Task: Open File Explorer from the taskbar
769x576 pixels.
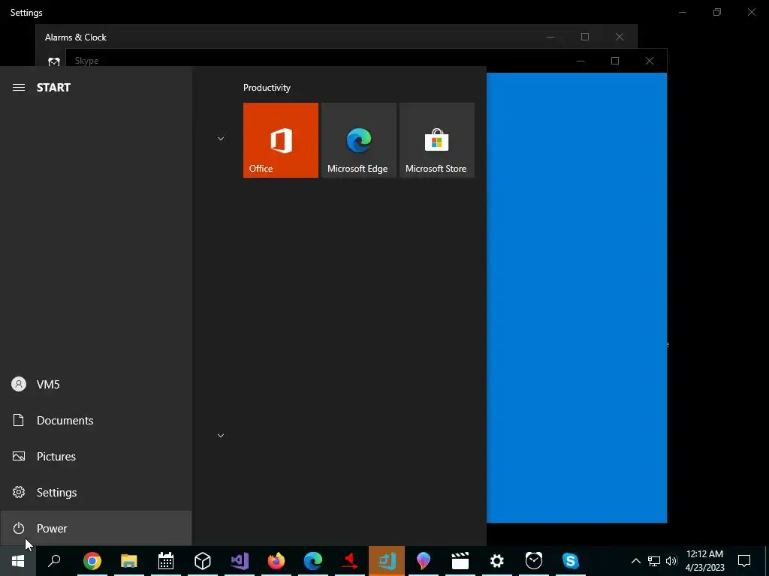Action: pos(129,561)
